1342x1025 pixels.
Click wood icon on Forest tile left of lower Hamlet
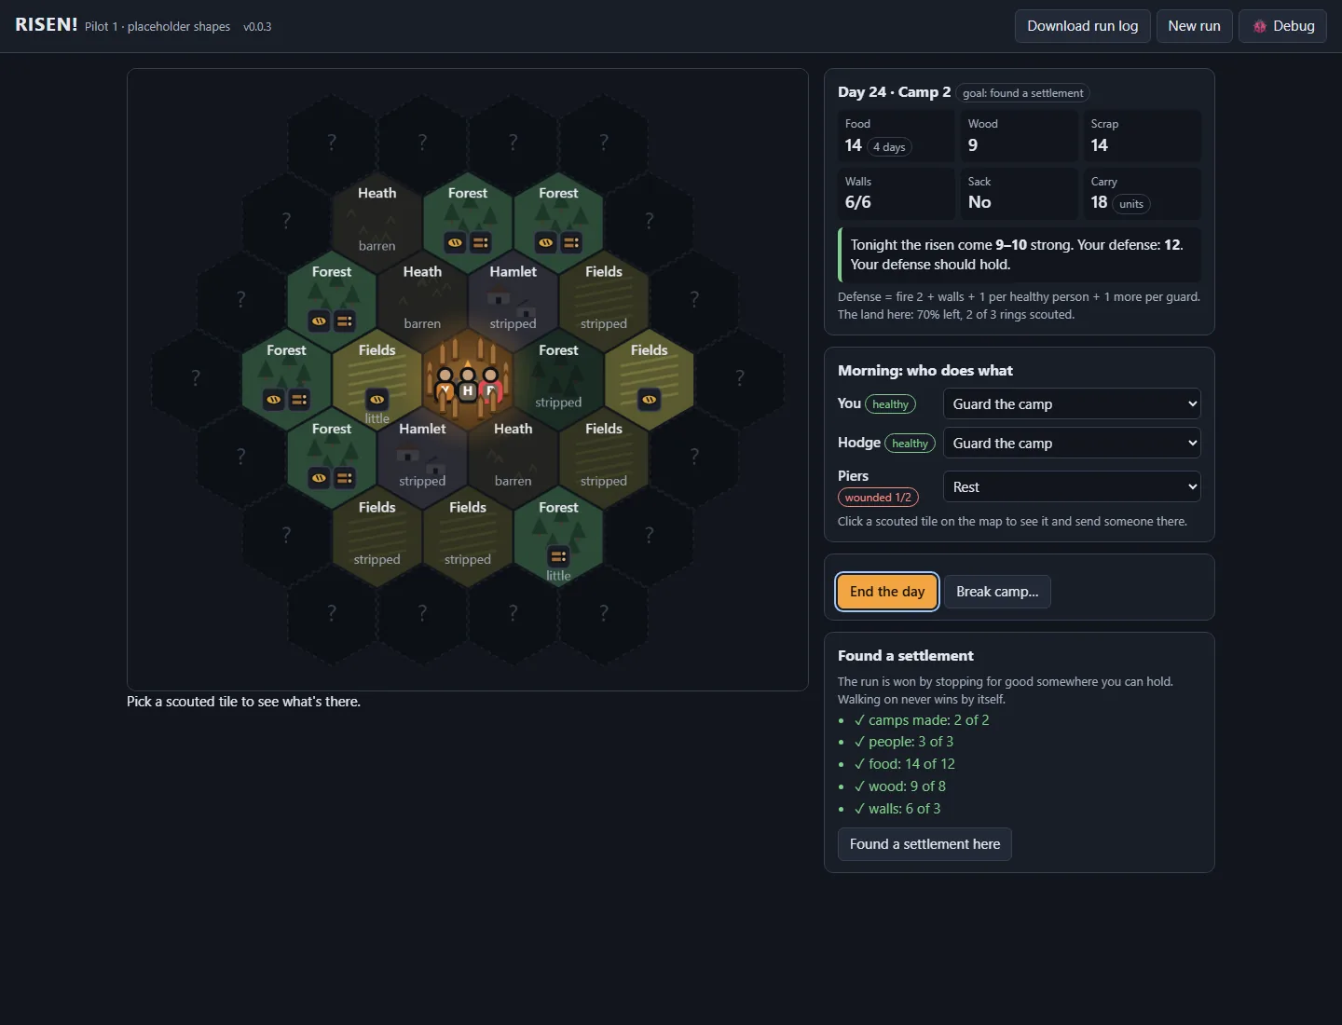point(344,478)
